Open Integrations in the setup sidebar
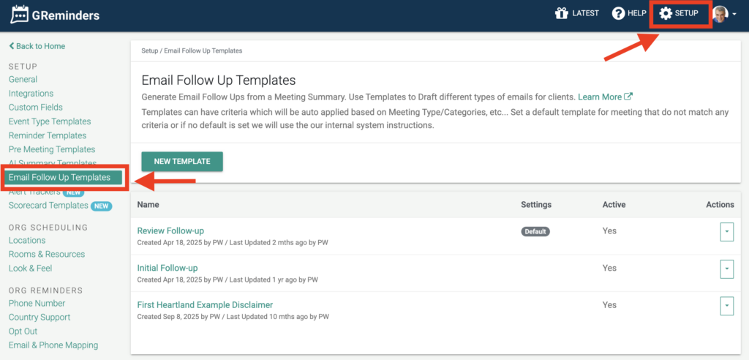 pyautogui.click(x=31, y=93)
